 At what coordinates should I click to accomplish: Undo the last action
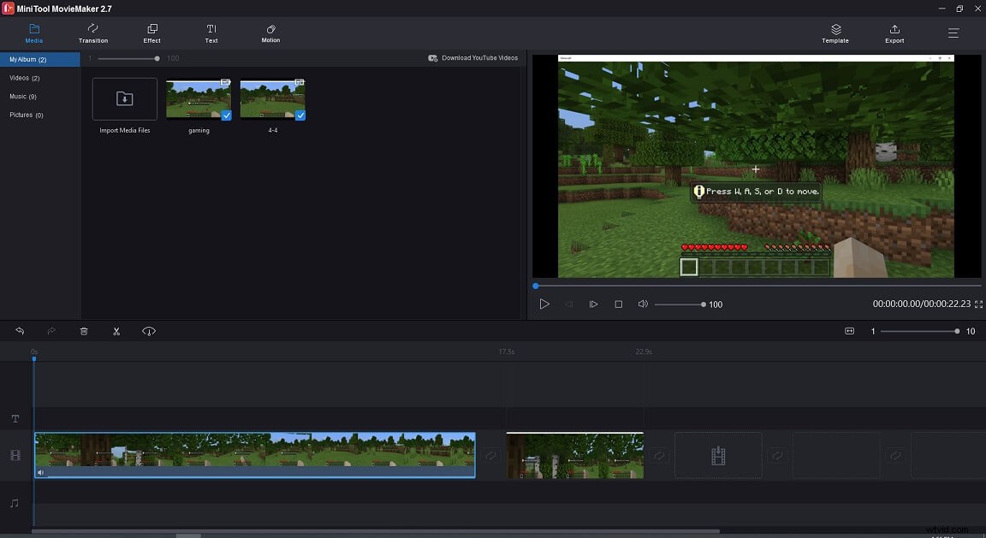click(19, 331)
